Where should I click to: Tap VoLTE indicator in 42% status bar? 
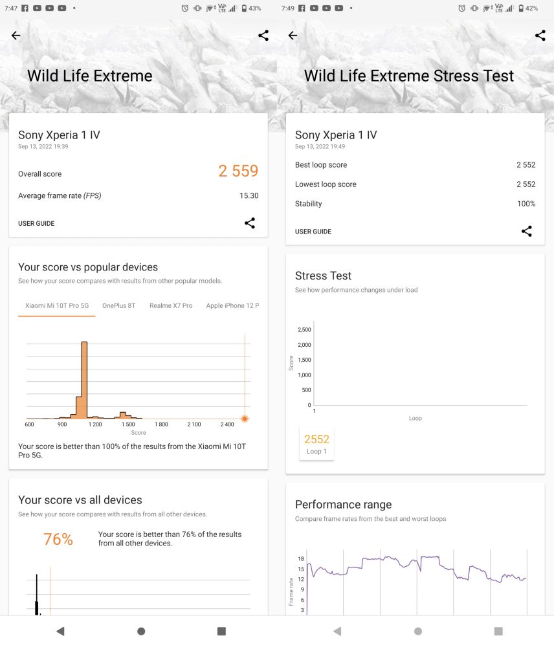(x=499, y=8)
